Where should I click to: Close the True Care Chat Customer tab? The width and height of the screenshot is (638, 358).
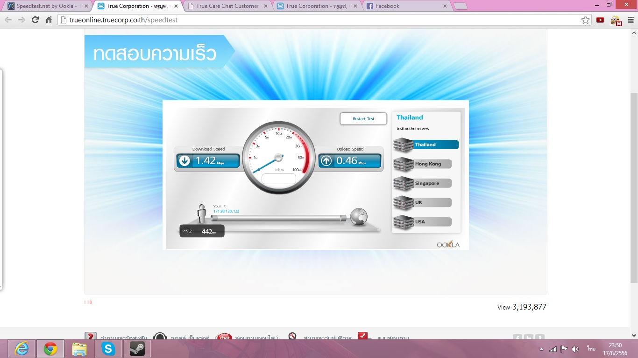pos(266,6)
